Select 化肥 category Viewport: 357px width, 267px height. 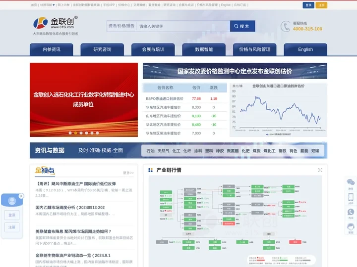pos(245,151)
